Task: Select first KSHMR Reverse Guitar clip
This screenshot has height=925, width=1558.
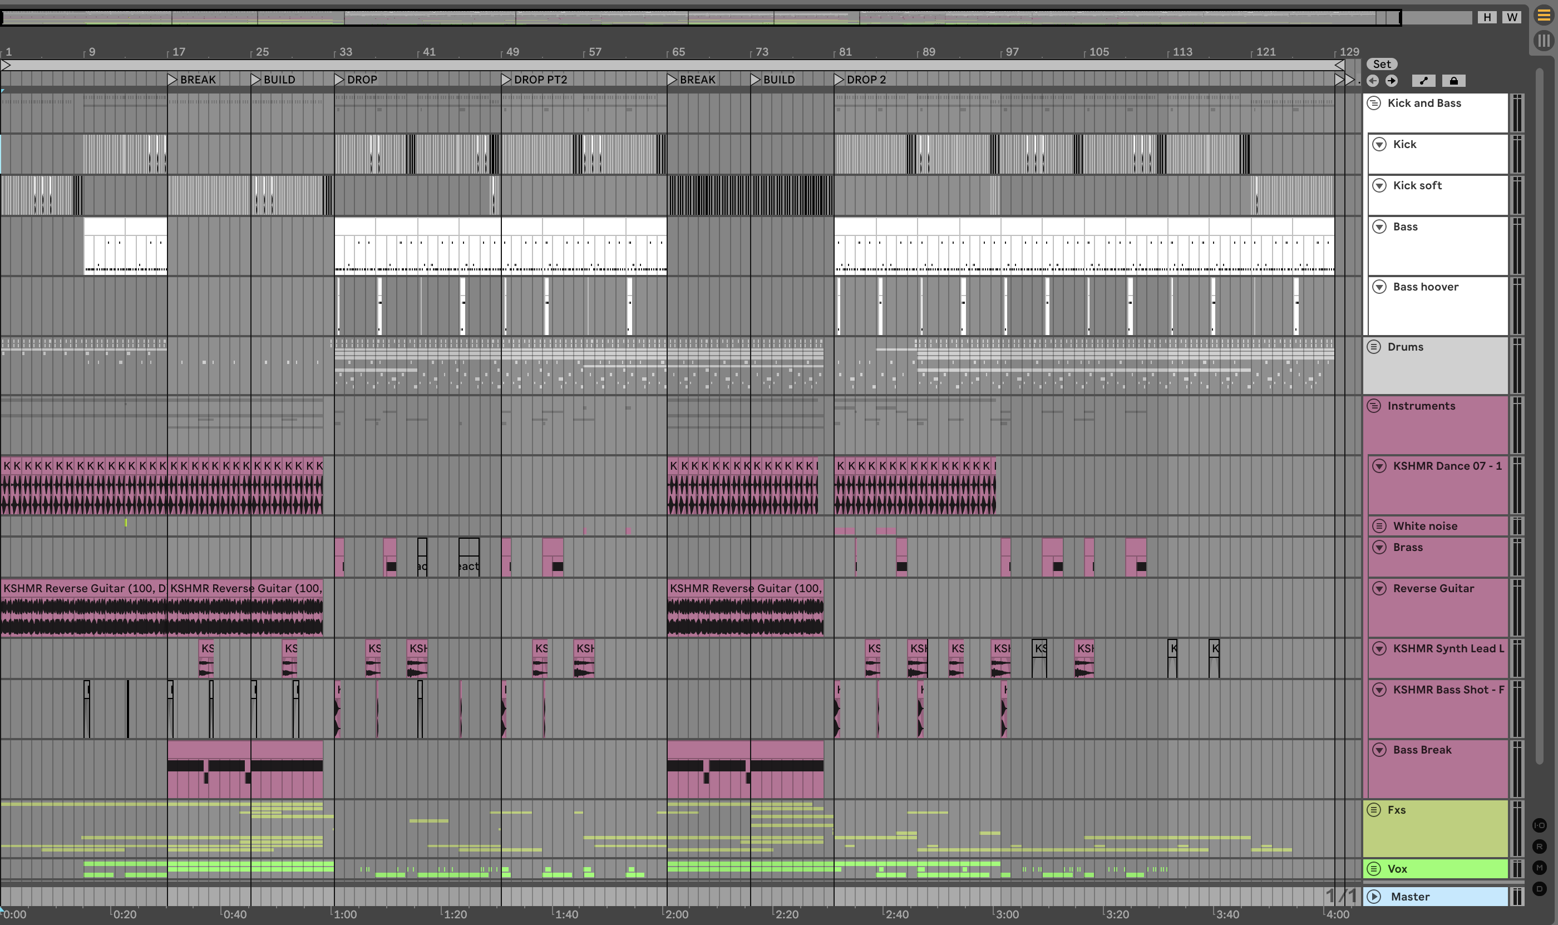Action: 83,607
